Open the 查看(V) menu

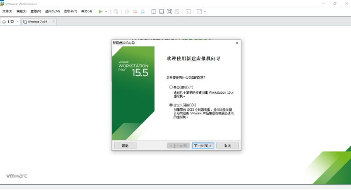click(36, 11)
